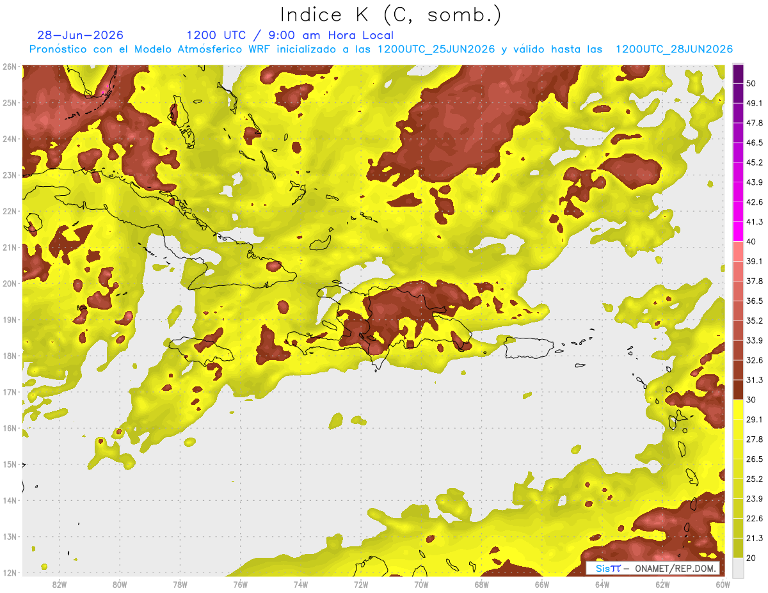Click the '12N' latitude label
The image size is (768, 593).
click(x=10, y=573)
